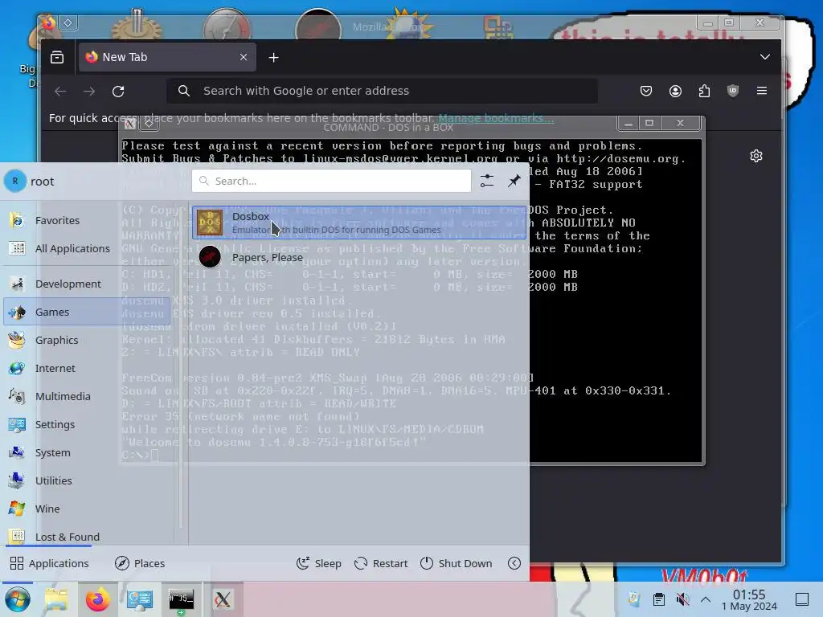Close the New Tab tab
The width and height of the screenshot is (823, 617).
[244, 57]
